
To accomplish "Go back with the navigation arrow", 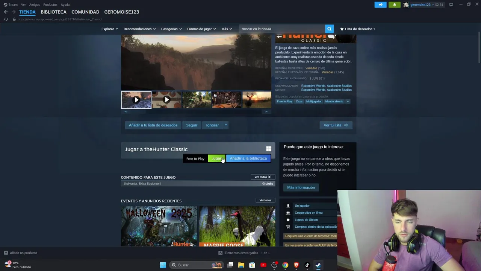I will [x=6, y=12].
